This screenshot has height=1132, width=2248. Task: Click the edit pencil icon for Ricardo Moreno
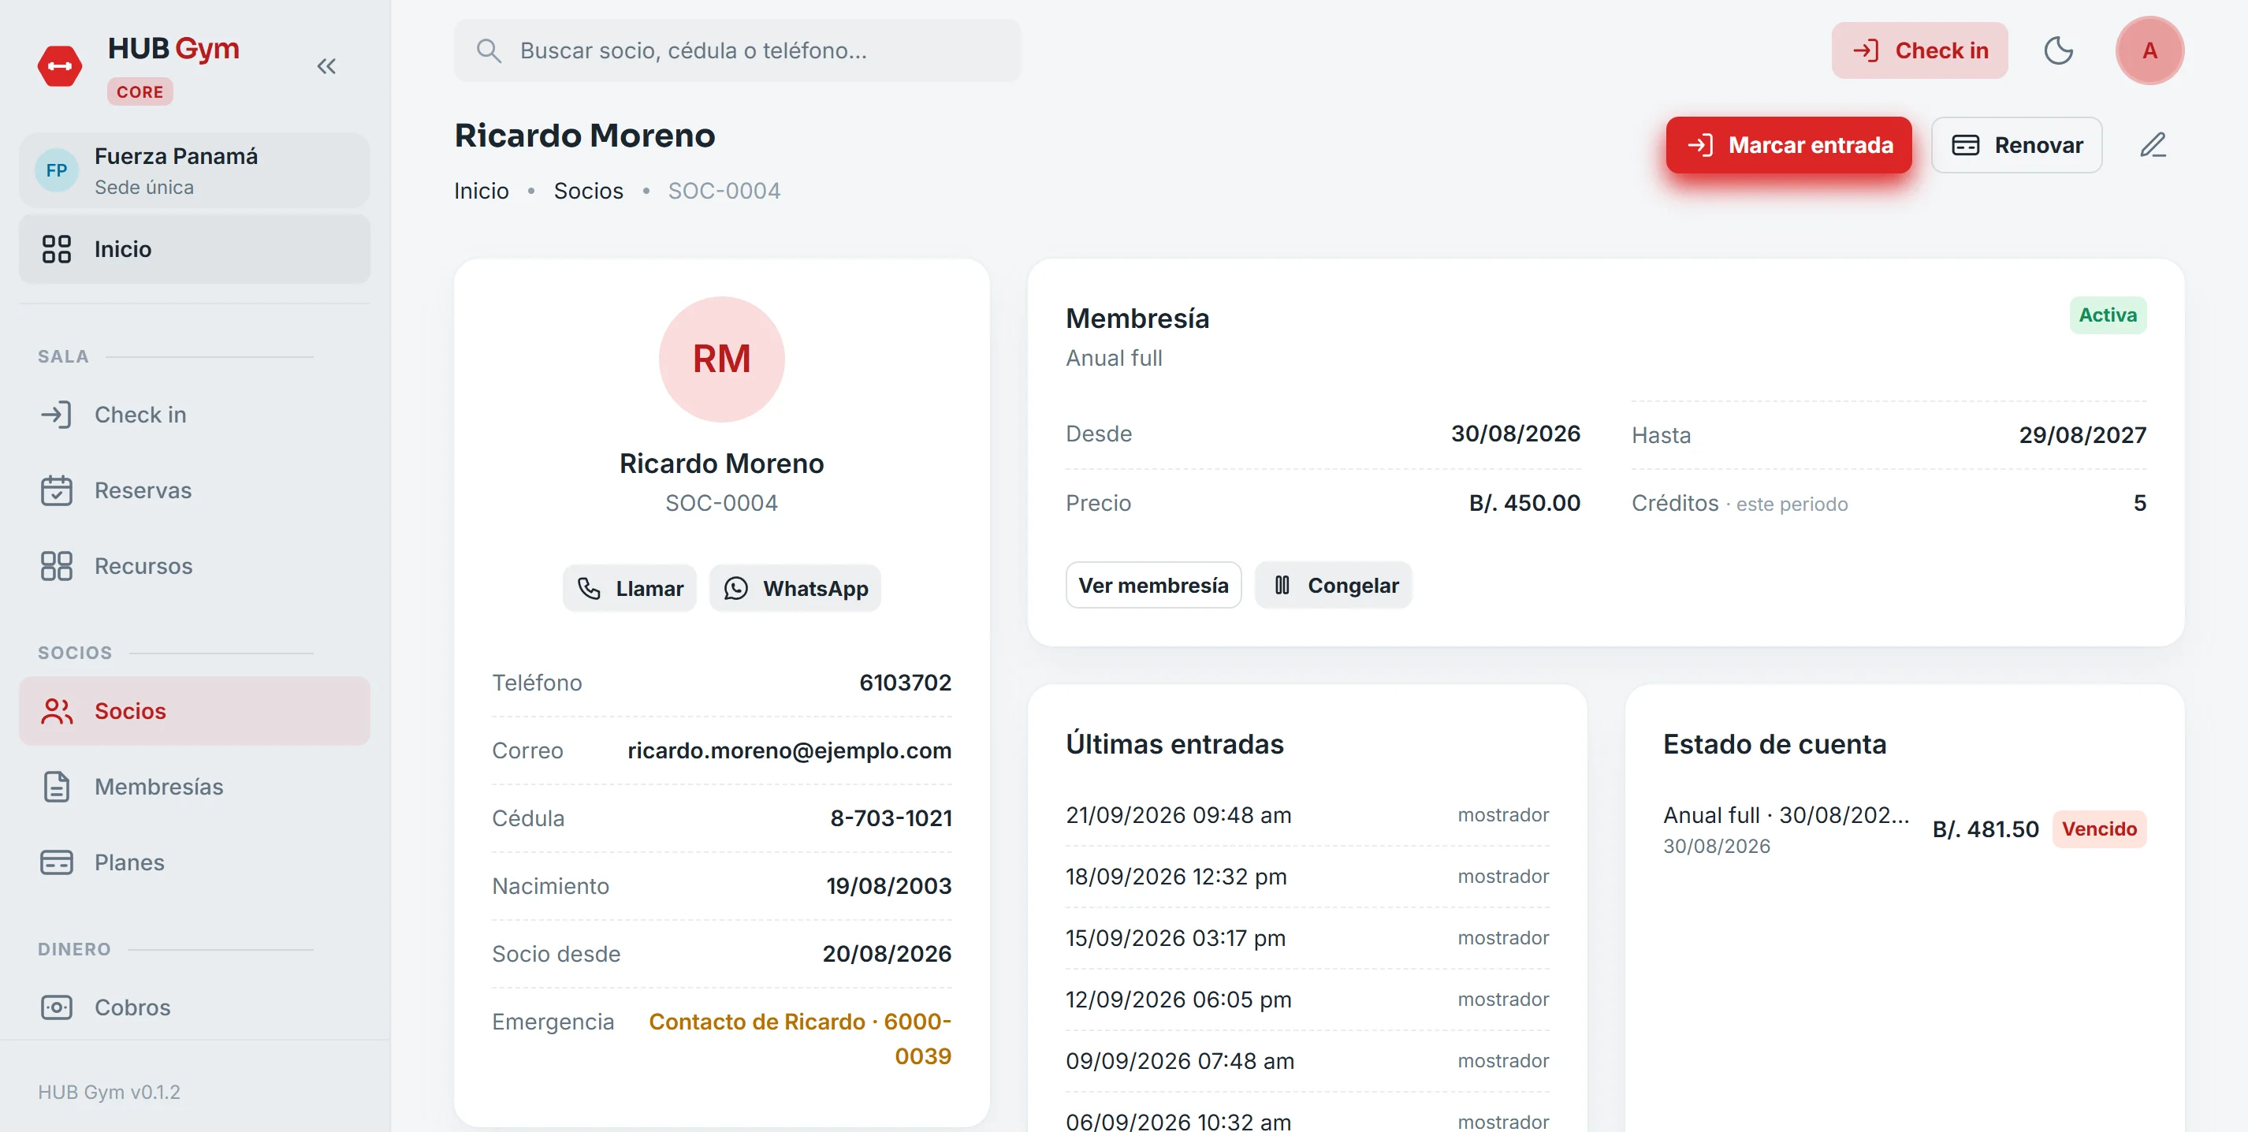(x=2153, y=145)
